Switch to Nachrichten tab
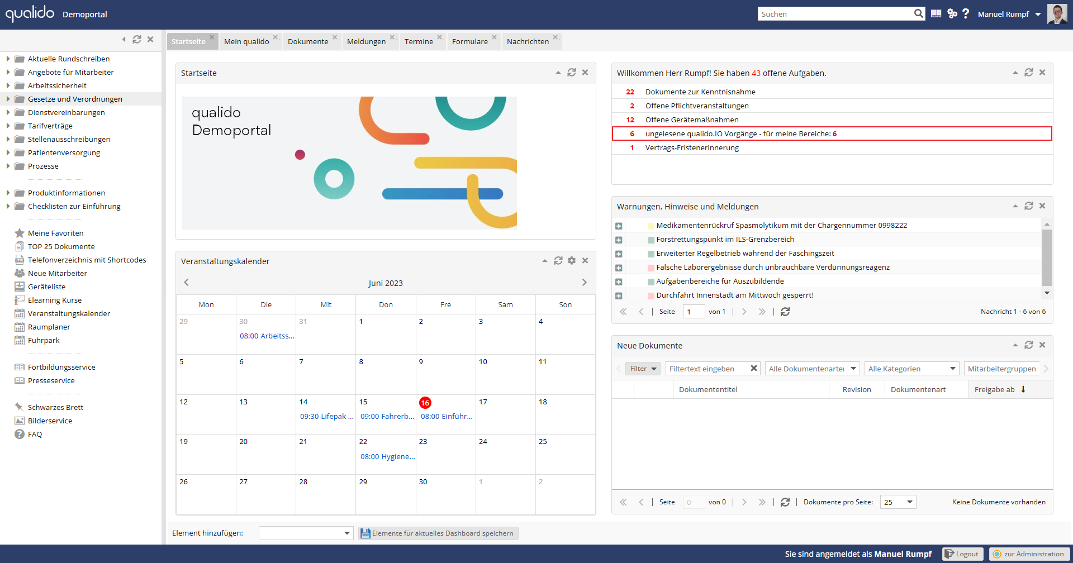 pyautogui.click(x=528, y=41)
